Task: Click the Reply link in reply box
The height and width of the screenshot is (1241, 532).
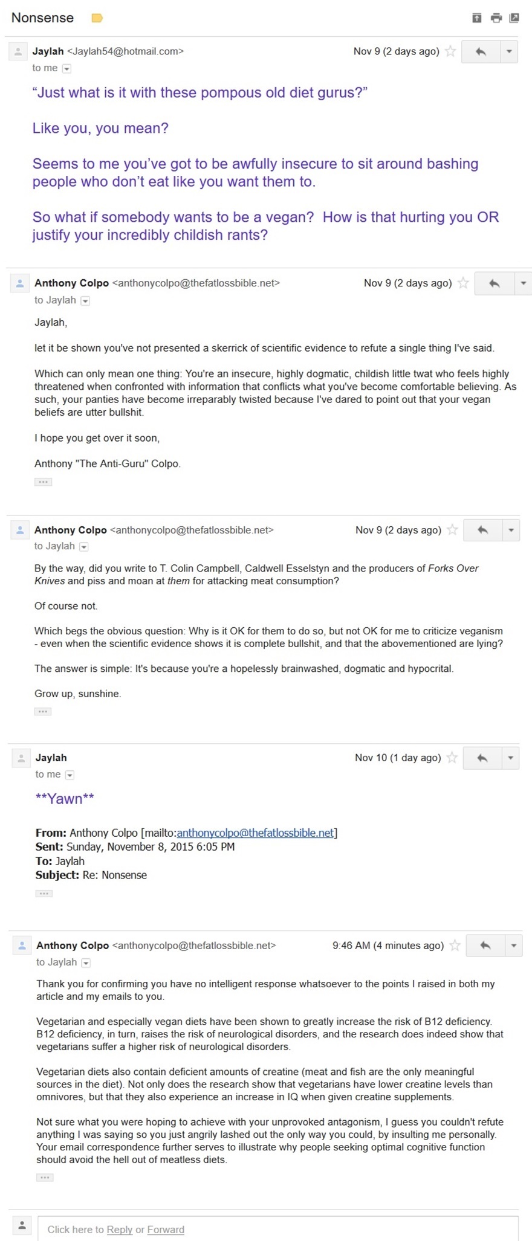Action: [x=119, y=1230]
